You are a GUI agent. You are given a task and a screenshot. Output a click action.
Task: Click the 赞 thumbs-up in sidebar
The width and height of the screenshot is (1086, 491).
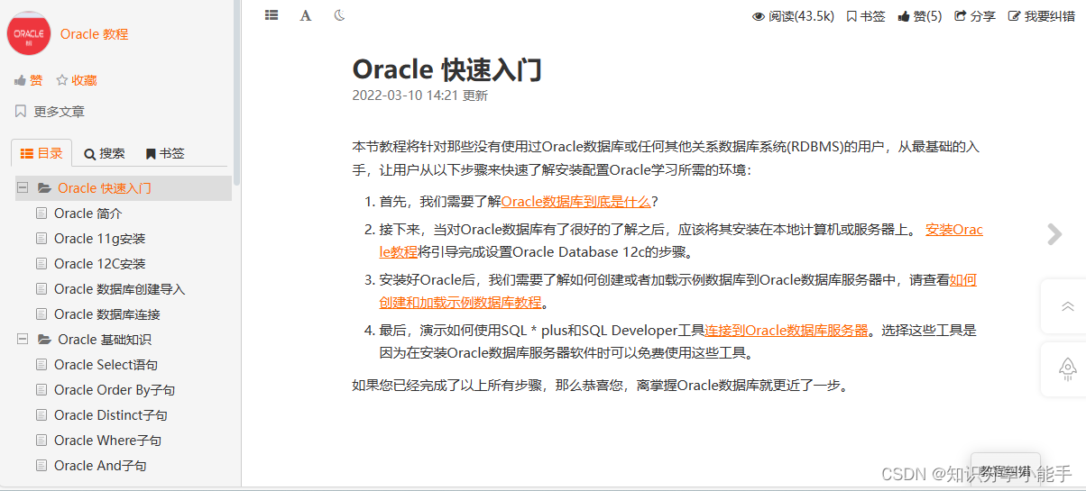[28, 80]
